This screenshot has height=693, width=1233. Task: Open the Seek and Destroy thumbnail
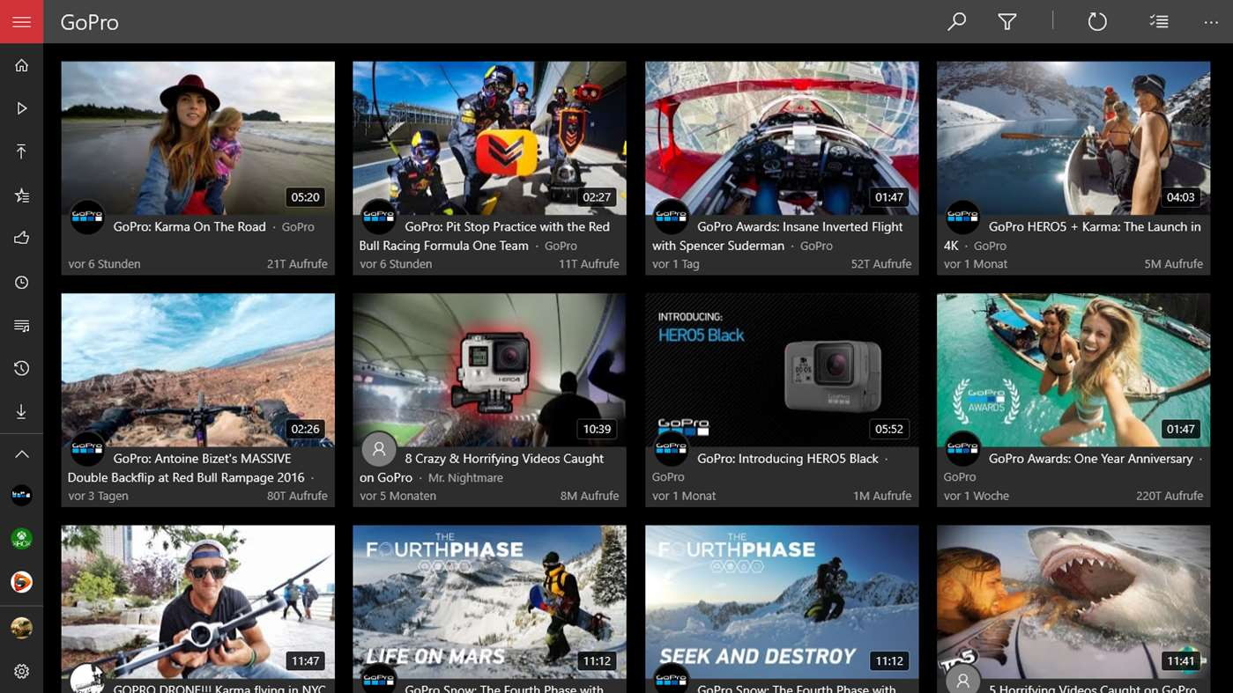(782, 602)
